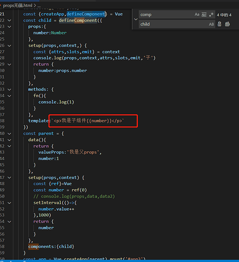Click line number 21 in the gutter
This screenshot has width=239, height=262.
point(2,14)
